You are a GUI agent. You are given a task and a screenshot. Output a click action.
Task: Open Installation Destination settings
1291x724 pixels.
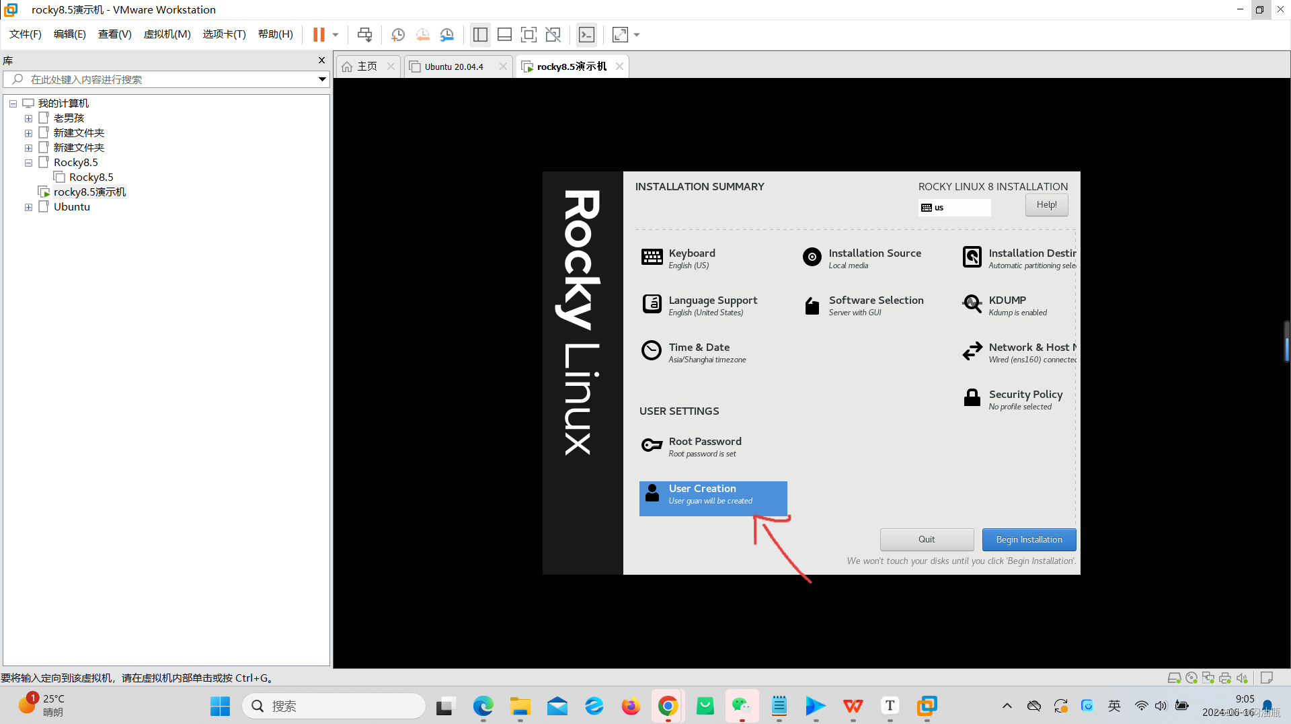[1019, 258]
